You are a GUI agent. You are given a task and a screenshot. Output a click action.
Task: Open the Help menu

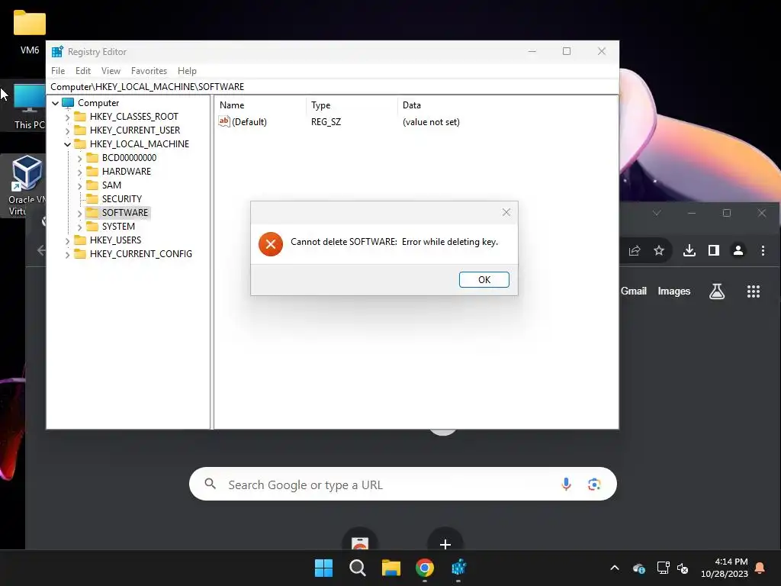click(187, 71)
